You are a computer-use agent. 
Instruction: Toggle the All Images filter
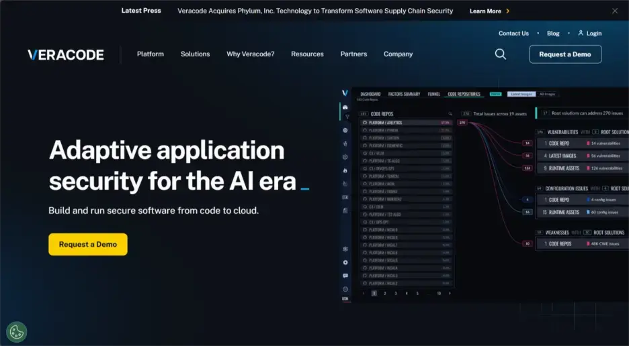(548, 94)
